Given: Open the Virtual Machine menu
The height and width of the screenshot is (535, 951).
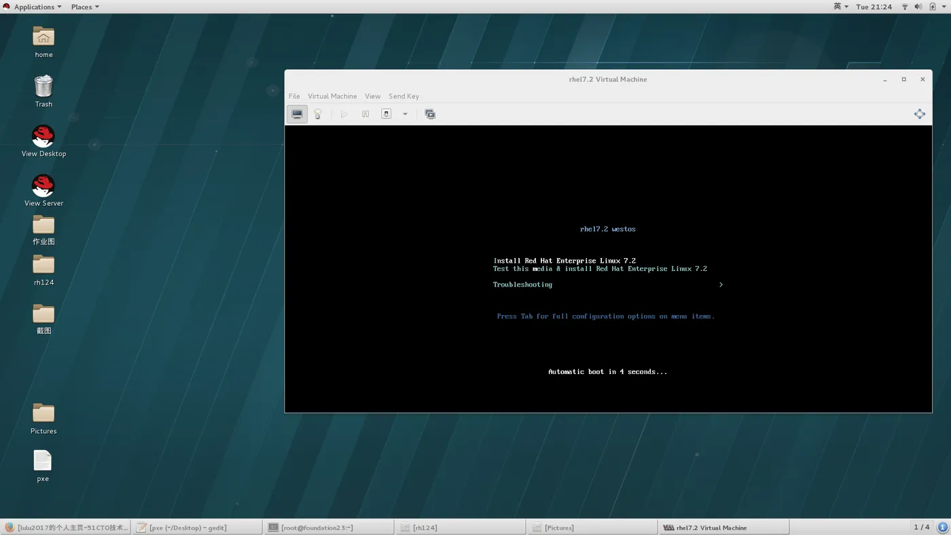Looking at the screenshot, I should tap(332, 96).
